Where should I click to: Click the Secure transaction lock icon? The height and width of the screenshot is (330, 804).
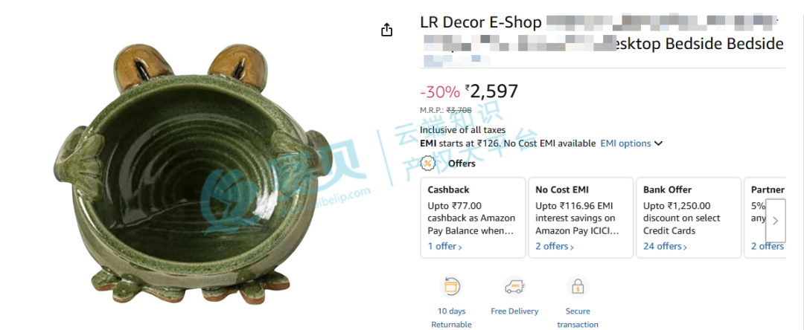point(578,287)
